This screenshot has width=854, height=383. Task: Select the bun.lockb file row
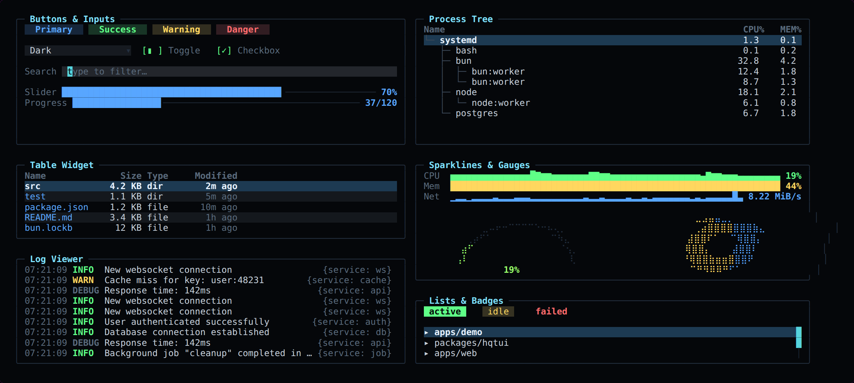pos(211,228)
